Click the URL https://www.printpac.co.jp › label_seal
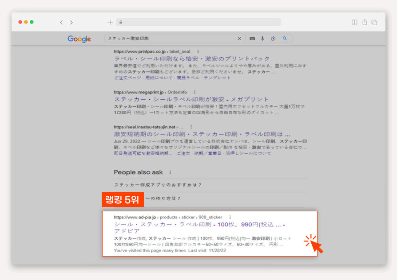397x280 pixels. click(x=152, y=51)
